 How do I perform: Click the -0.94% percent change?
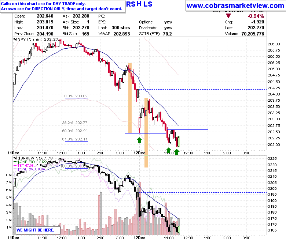(x=256, y=16)
